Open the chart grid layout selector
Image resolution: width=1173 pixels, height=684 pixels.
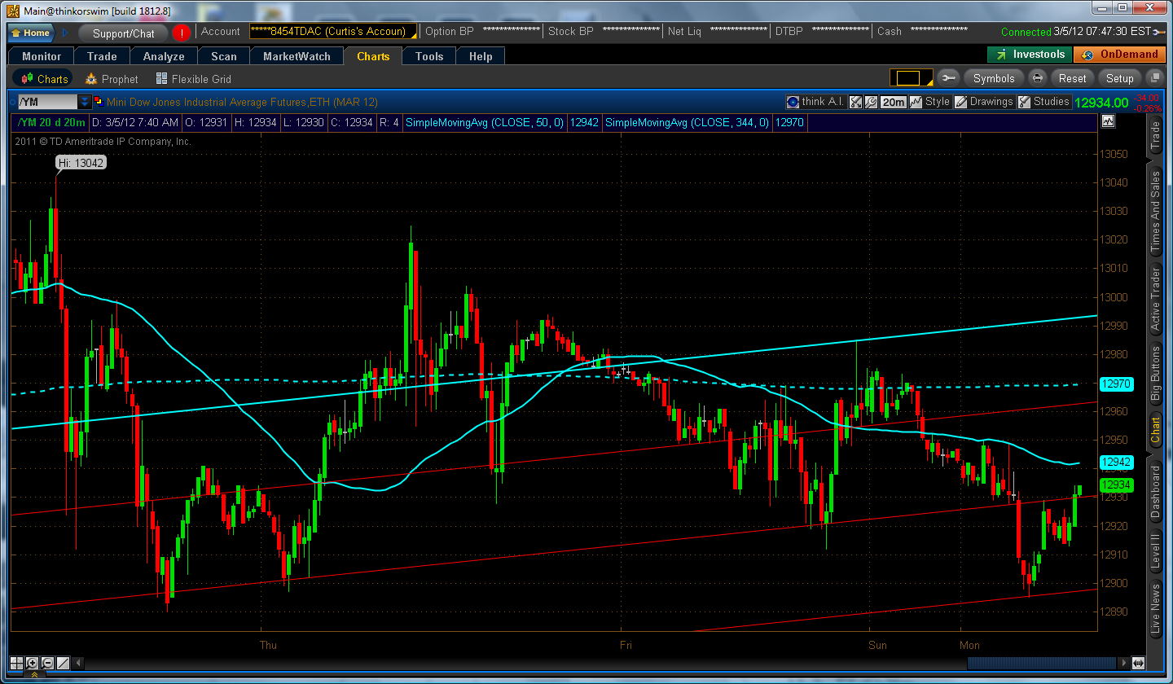point(912,78)
